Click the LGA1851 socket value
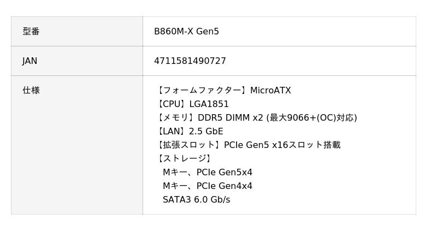Viewport: 437px width, 231px height. point(209,104)
